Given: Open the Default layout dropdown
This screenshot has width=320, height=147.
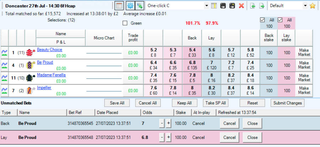Looking at the screenshot, I should point(305,6).
